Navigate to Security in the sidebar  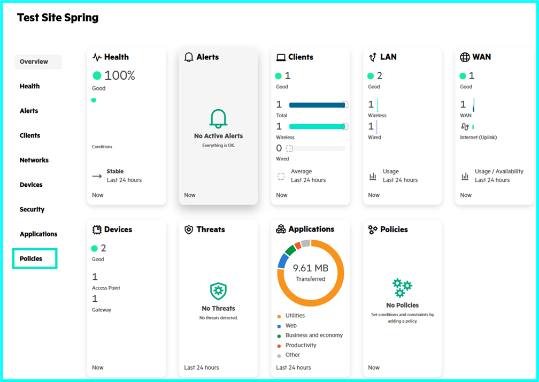click(32, 209)
